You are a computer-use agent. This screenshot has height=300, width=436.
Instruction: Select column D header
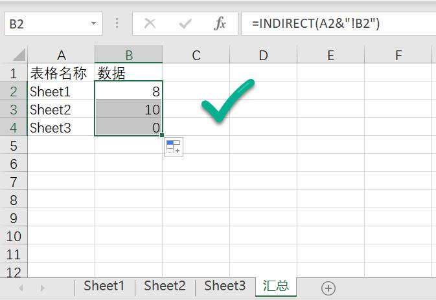tap(263, 55)
